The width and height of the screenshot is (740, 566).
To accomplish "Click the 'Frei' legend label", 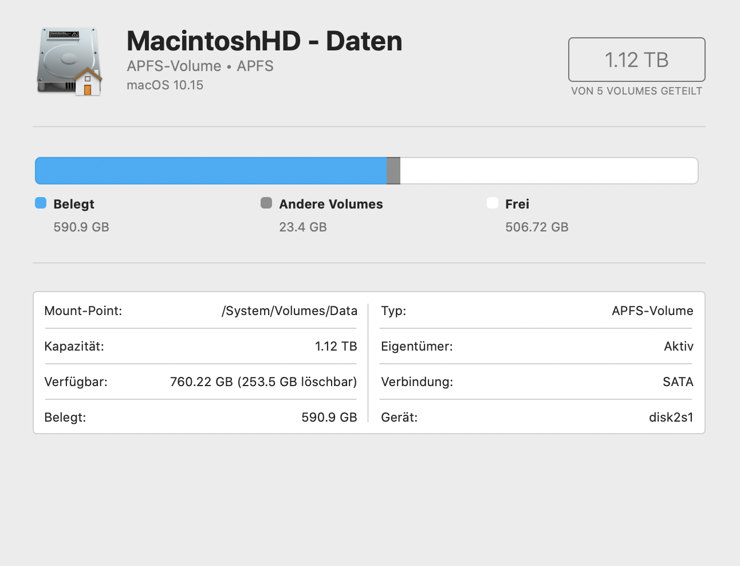I will 517,204.
